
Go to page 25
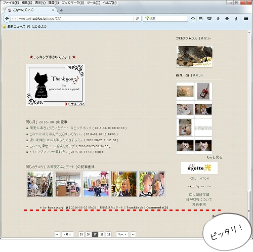[x=81, y=234]
